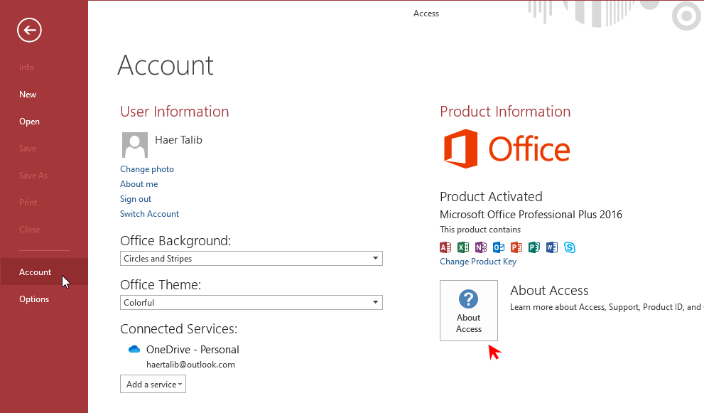The image size is (704, 413).
Task: Open the Add a service menu
Action: point(153,385)
